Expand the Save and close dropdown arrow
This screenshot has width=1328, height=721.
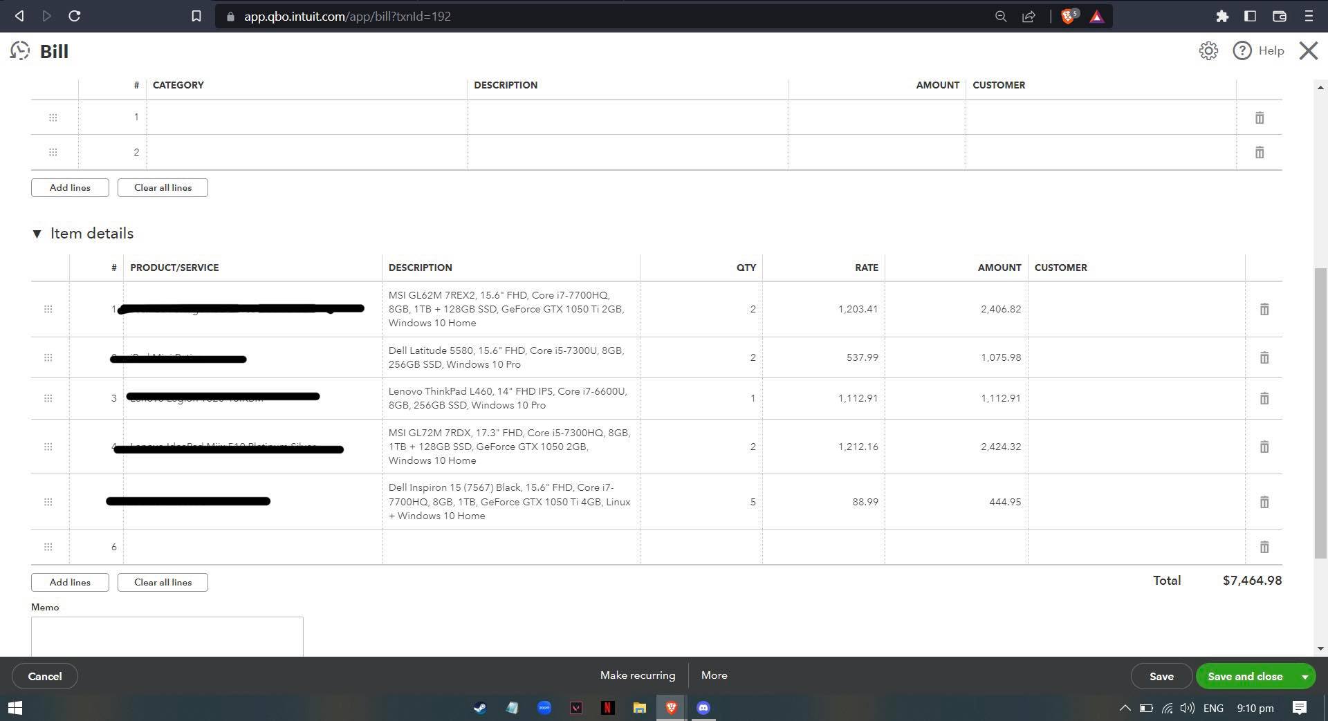[1305, 676]
